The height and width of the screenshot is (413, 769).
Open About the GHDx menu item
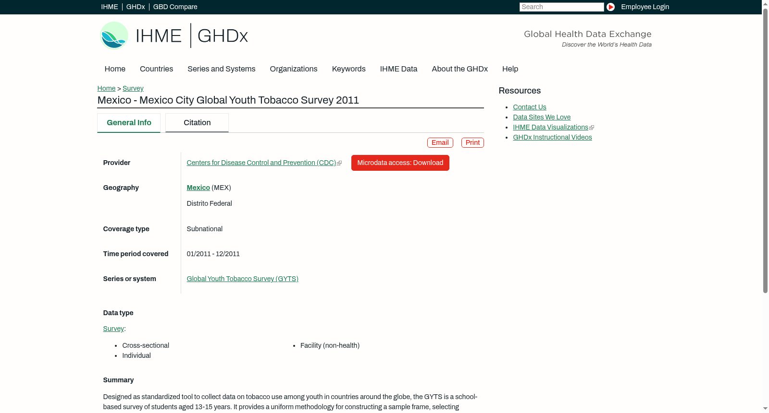[x=460, y=69]
